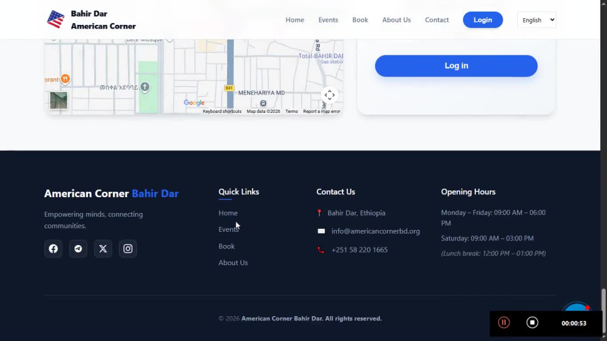607x341 pixels.
Task: Open map Terms link
Action: [x=291, y=112]
